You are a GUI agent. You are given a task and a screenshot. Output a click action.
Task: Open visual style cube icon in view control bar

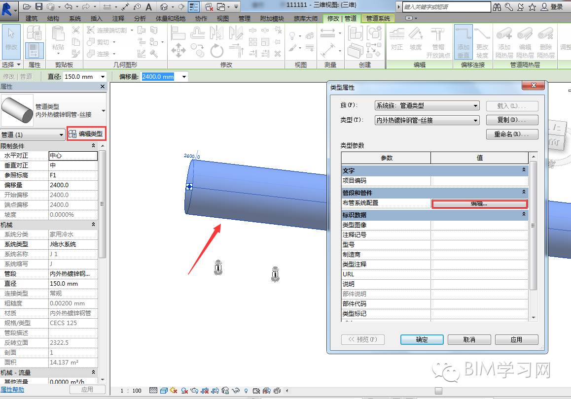pos(164,390)
